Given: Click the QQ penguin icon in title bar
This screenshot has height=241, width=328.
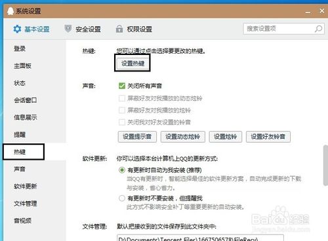Looking at the screenshot, I should [10, 11].
